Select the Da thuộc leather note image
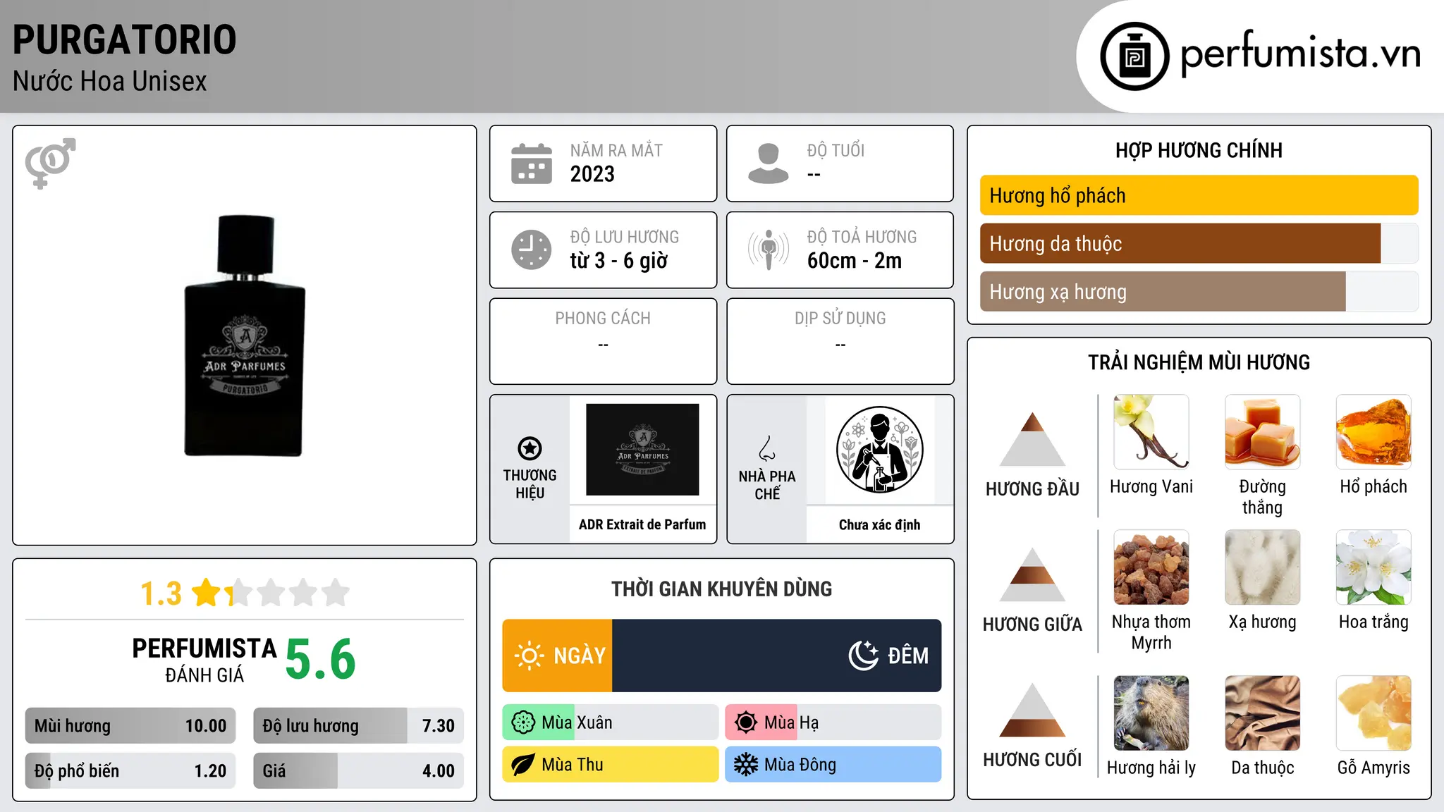 tap(1262, 713)
